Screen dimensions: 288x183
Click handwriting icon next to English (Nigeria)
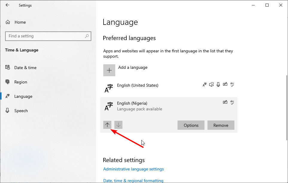pos(225,102)
